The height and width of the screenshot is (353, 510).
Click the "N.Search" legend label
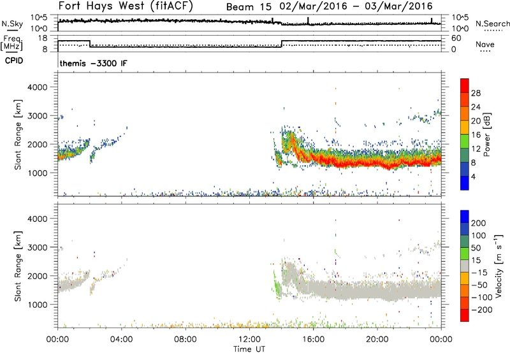tap(492, 24)
